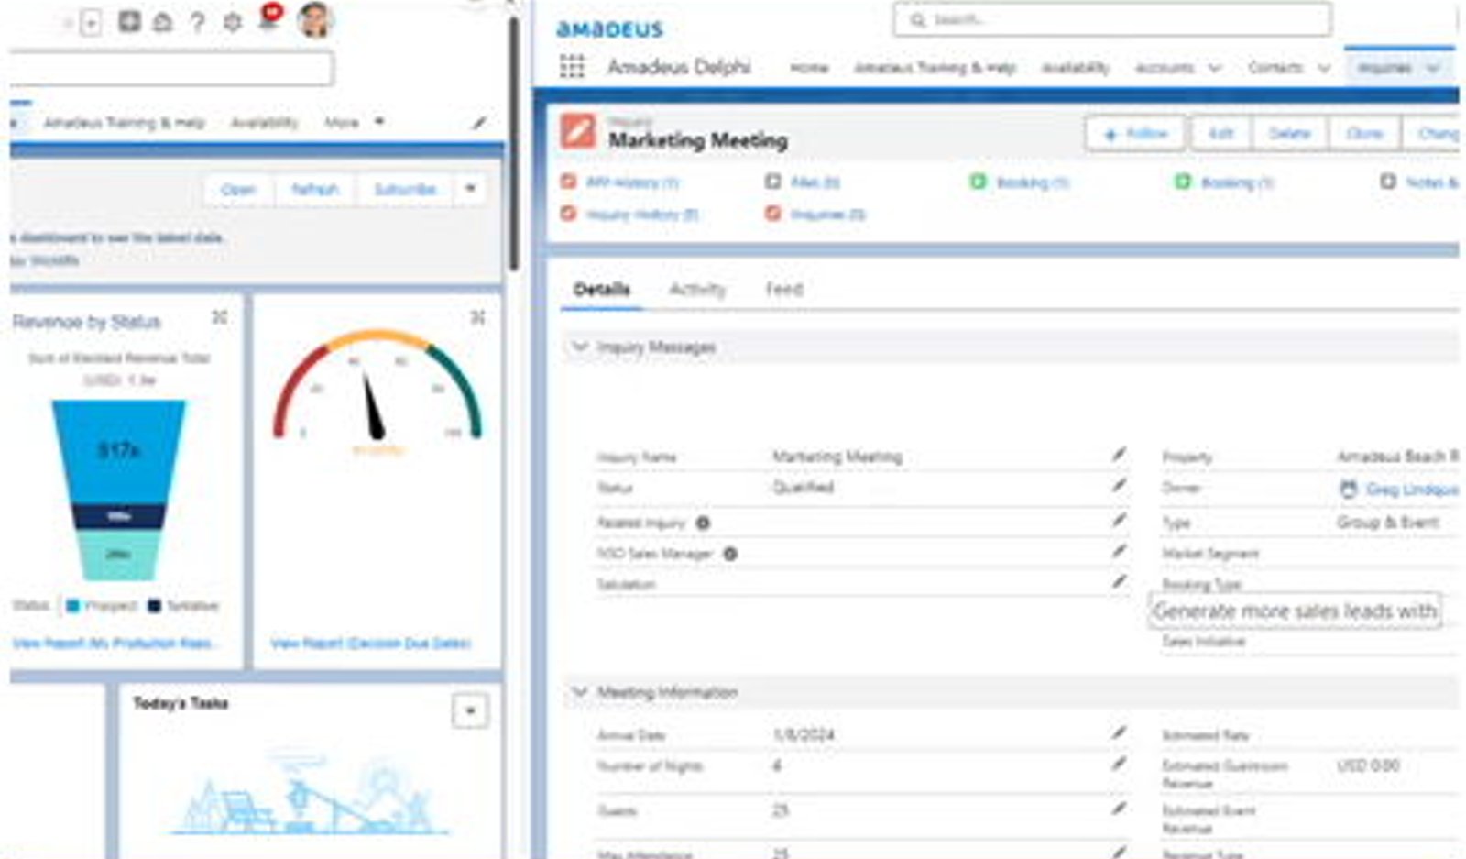Open View Report link under Revenue by Status
This screenshot has height=859, width=1466.
115,643
